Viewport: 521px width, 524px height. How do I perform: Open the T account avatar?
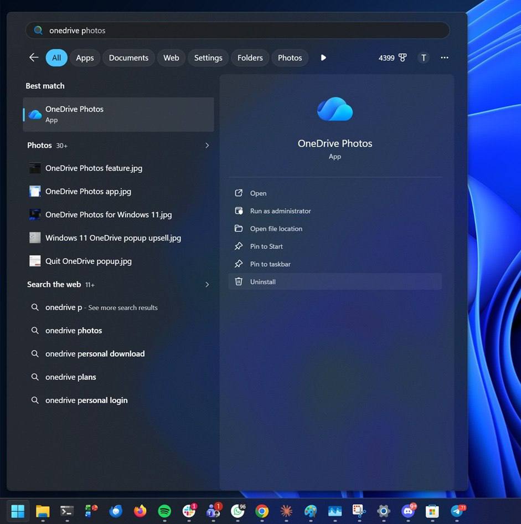pyautogui.click(x=424, y=58)
